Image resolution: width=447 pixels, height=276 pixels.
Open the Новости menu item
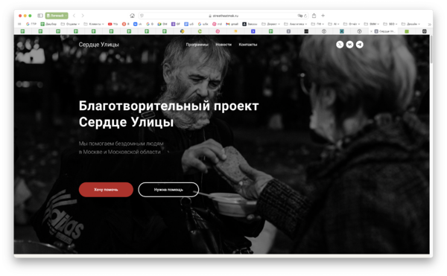pyautogui.click(x=223, y=45)
